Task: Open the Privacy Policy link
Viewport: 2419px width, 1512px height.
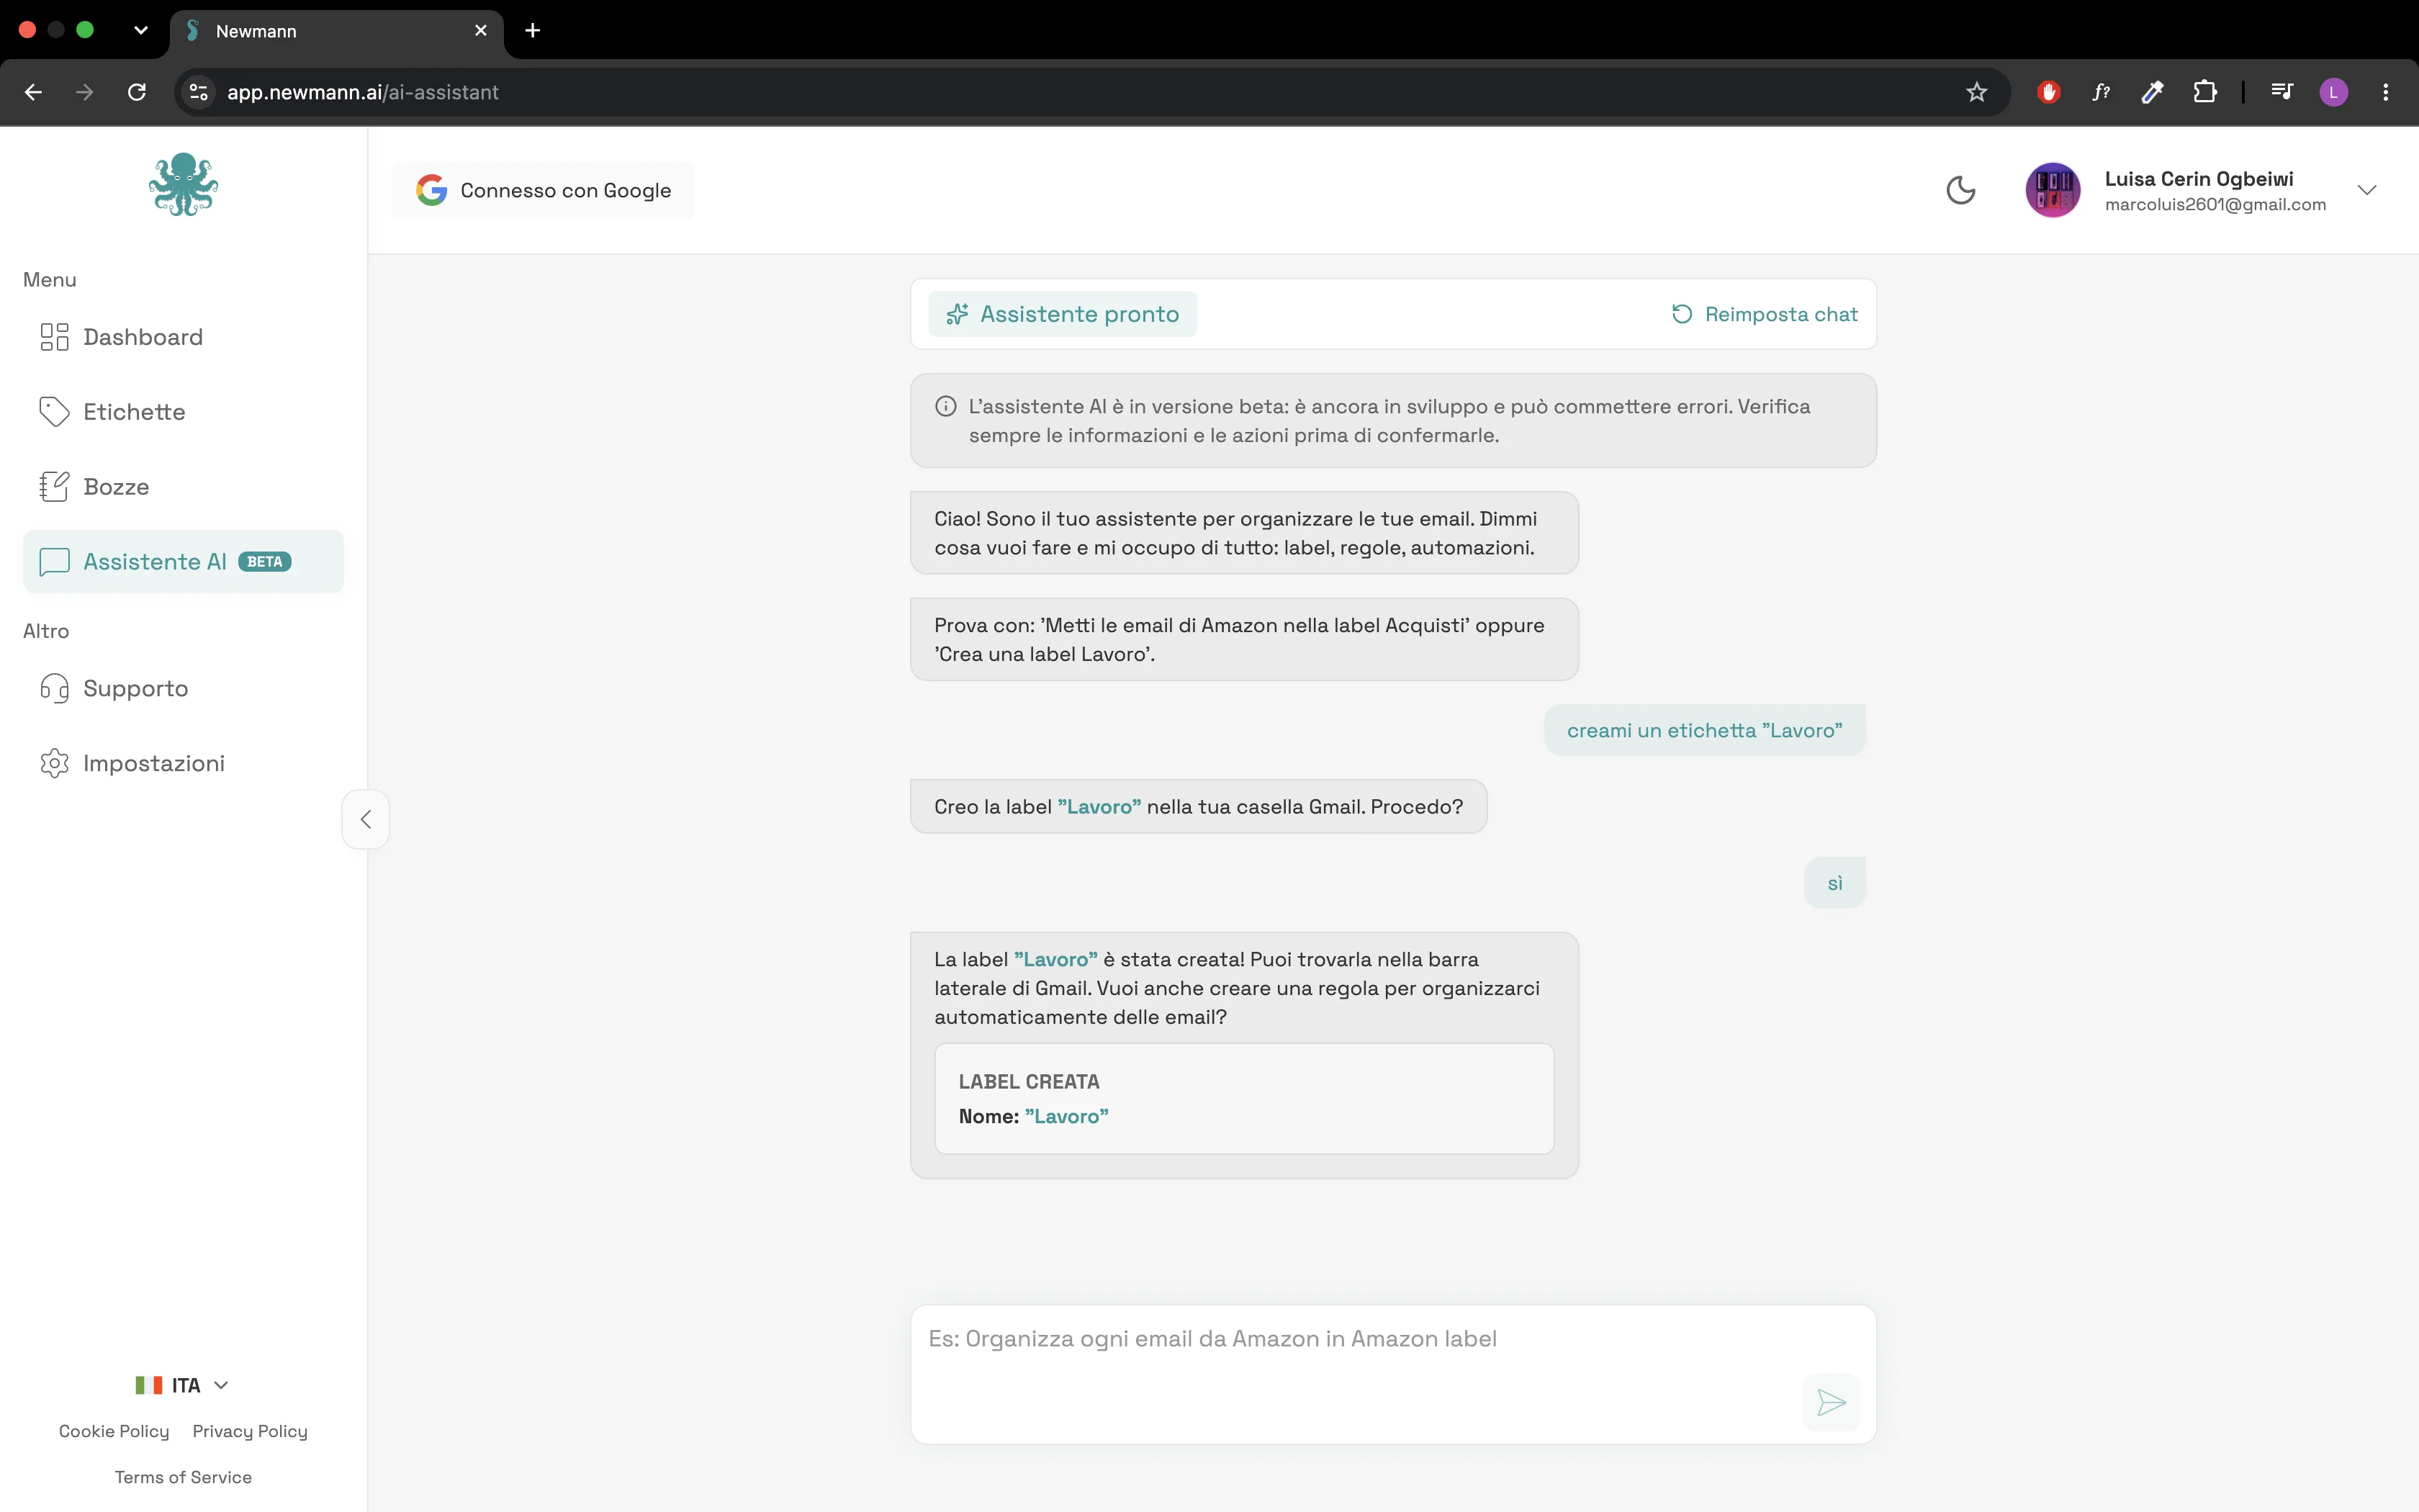Action: pos(250,1431)
